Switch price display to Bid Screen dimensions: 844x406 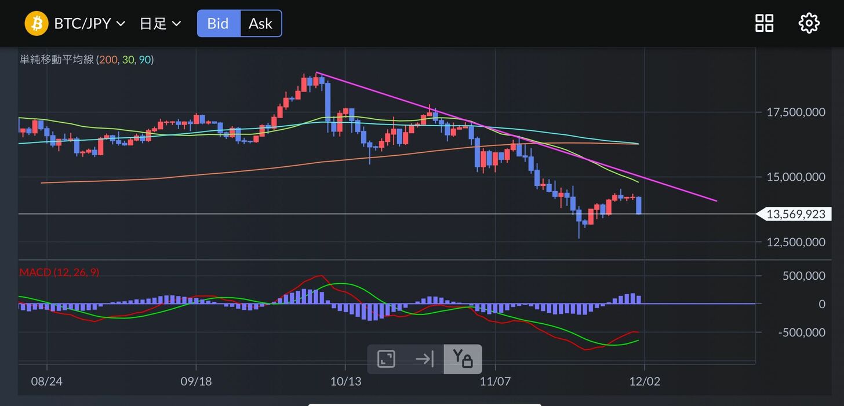[218, 23]
